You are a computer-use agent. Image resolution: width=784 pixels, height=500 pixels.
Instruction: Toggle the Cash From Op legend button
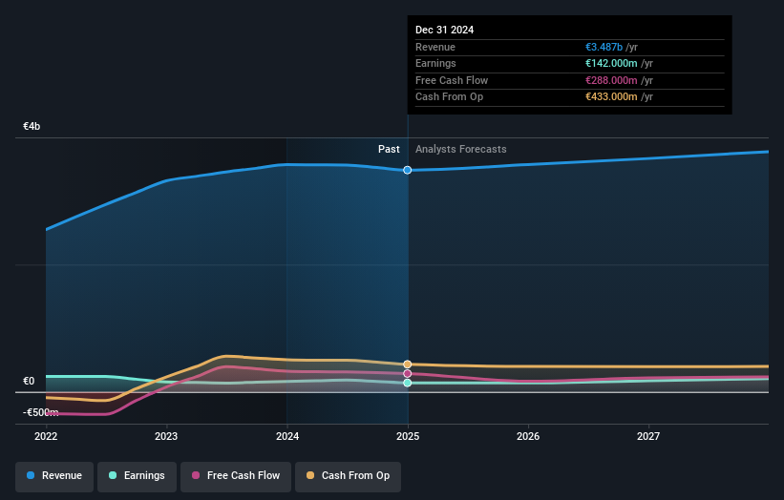point(348,476)
